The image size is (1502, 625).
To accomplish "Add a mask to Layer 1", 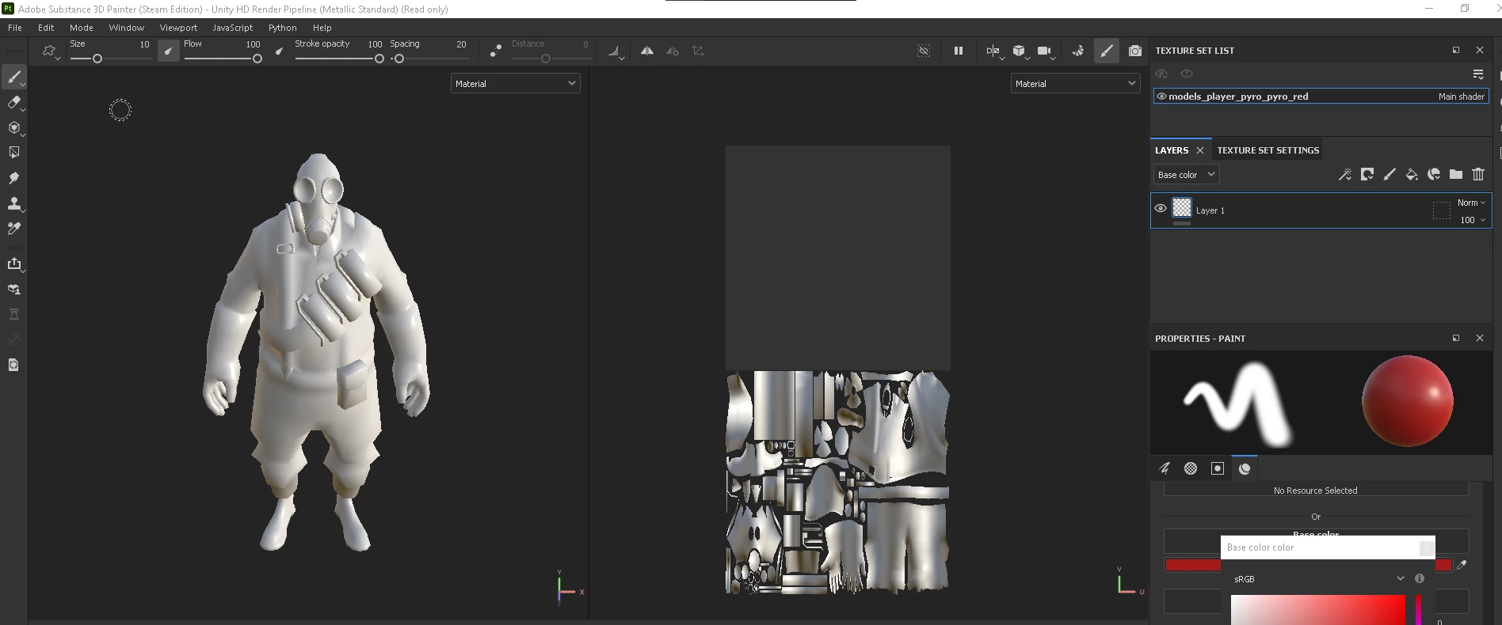I will [1367, 174].
